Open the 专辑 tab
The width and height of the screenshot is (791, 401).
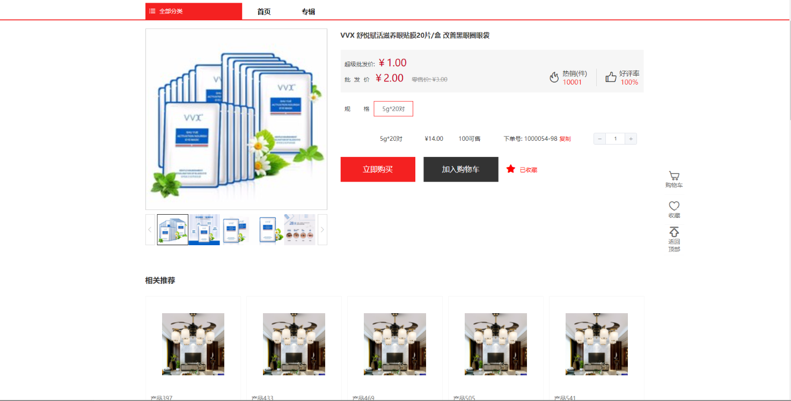tap(308, 12)
